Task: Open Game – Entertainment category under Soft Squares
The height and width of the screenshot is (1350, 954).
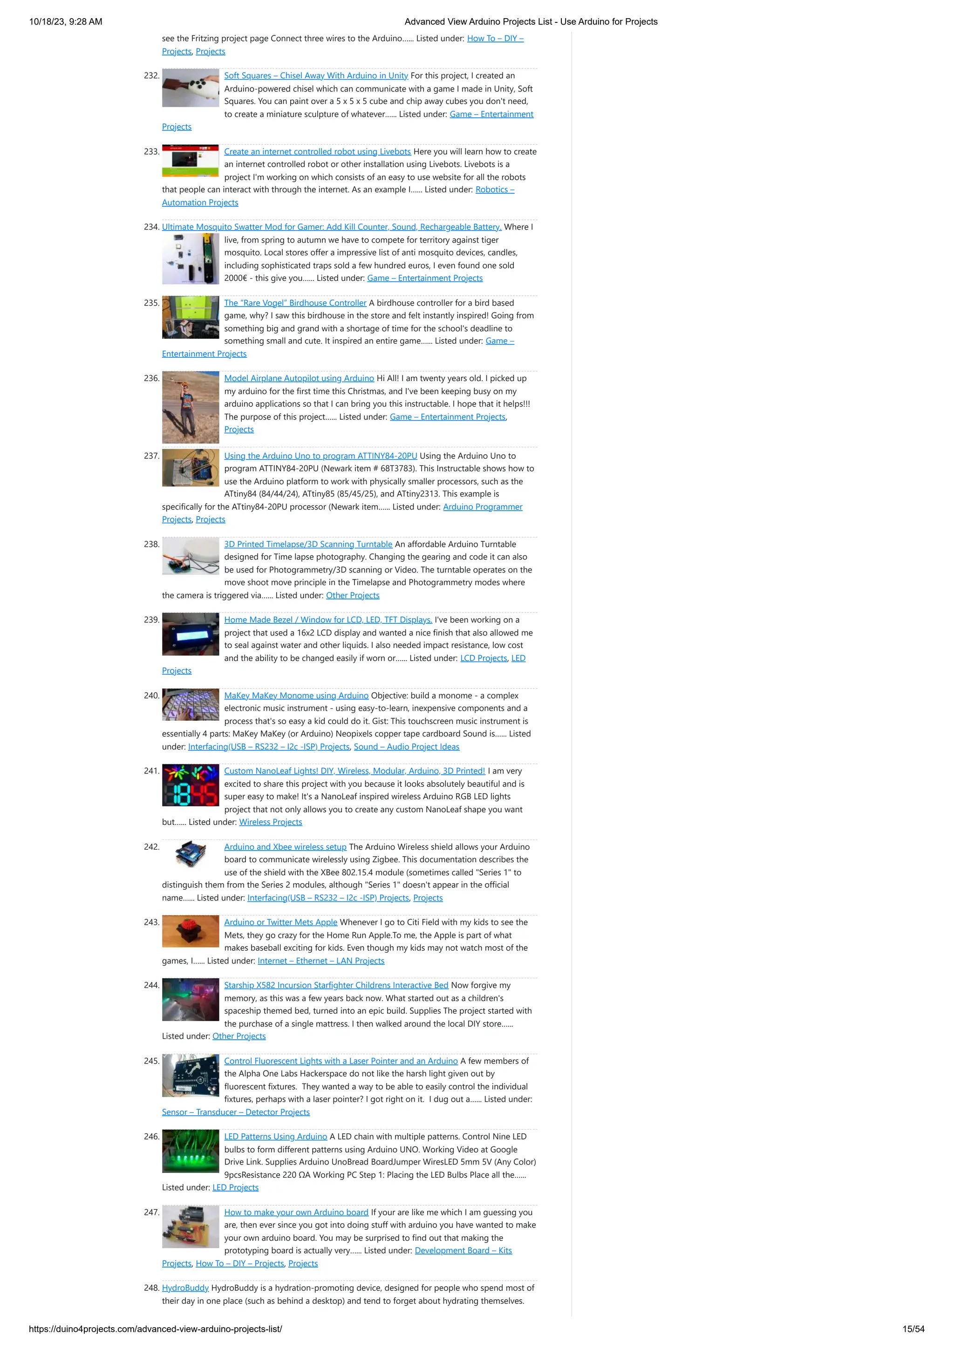Action: pos(491,114)
